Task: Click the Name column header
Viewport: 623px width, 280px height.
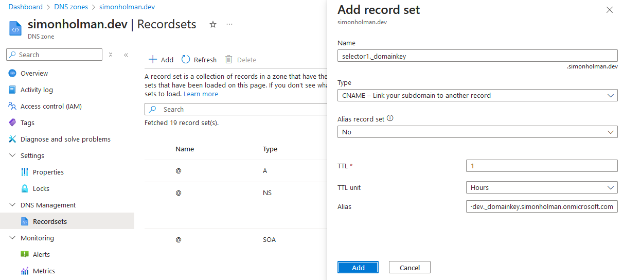Action: [x=185, y=149]
